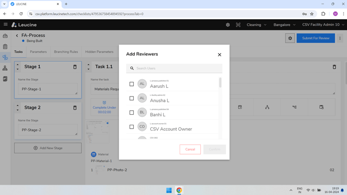Screen dimensions: 347x195
Task: Open the task media thumbnail
Action: click(x=98, y=132)
